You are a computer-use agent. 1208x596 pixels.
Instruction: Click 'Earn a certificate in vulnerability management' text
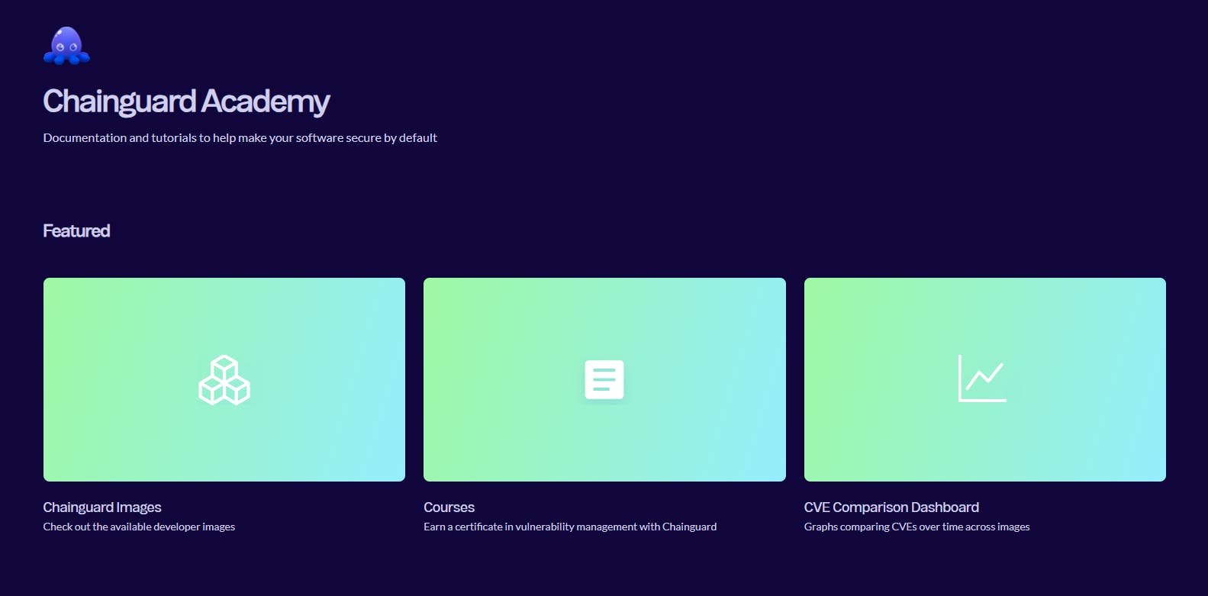click(570, 527)
